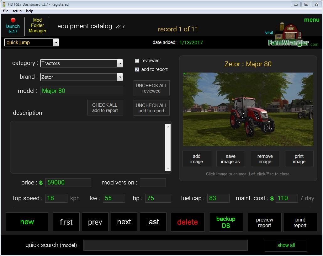Toggle the reviewed checkbox
The width and height of the screenshot is (323, 256).
coord(137,61)
